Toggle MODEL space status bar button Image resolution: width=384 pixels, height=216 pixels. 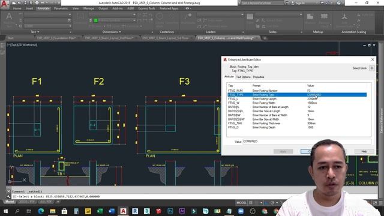pos(241,203)
